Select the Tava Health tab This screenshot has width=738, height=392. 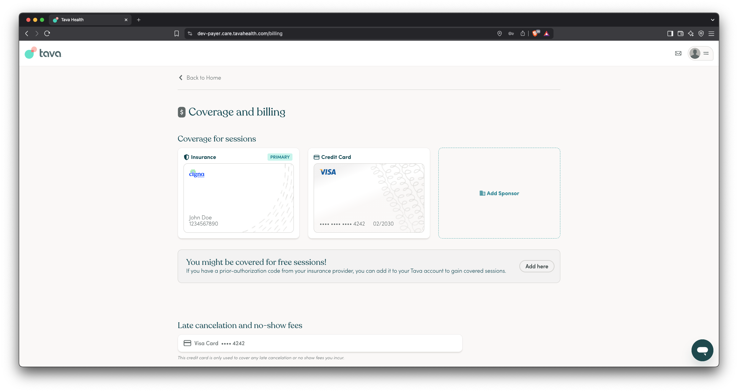pos(90,20)
